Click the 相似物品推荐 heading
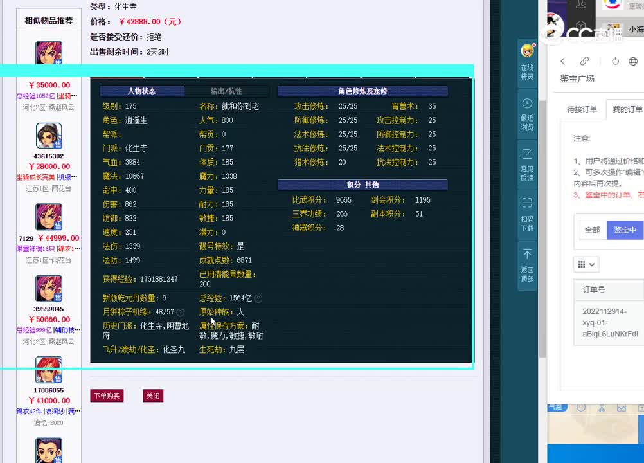This screenshot has height=463, width=644. point(48,21)
